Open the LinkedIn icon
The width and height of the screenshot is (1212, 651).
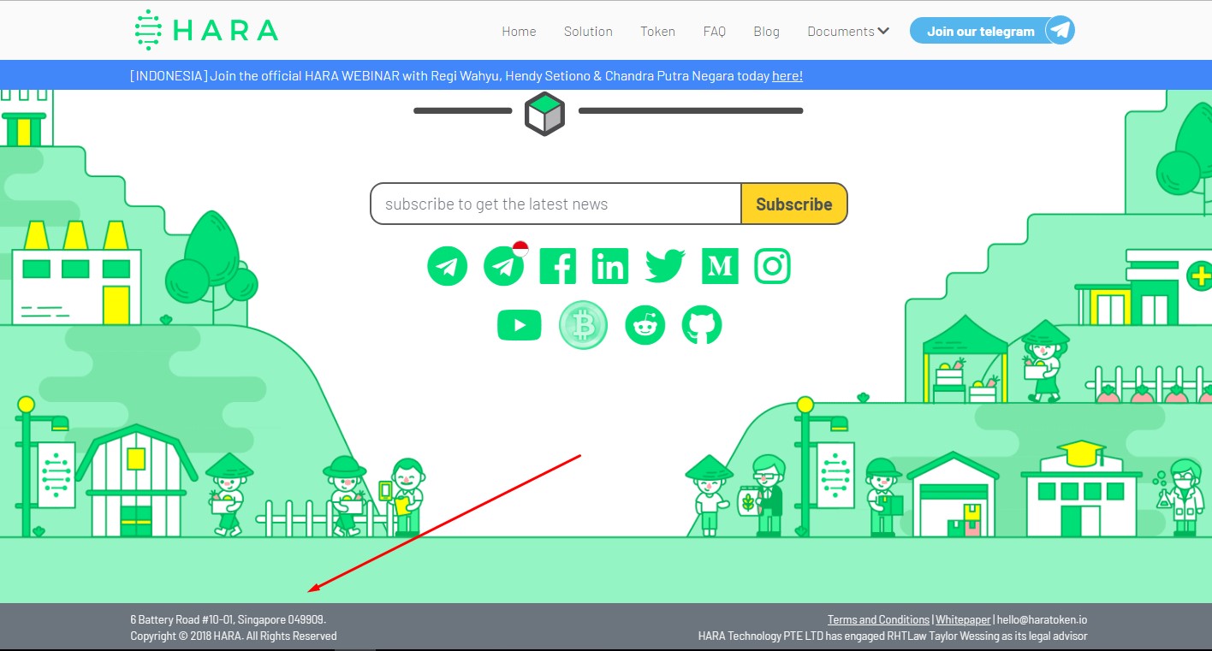610,266
